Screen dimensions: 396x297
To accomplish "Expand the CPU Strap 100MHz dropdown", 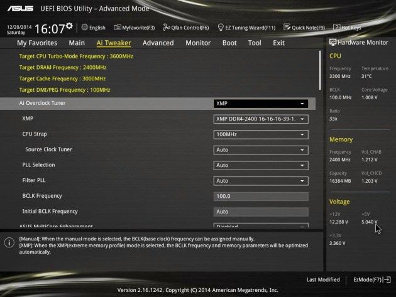I will click(261, 134).
